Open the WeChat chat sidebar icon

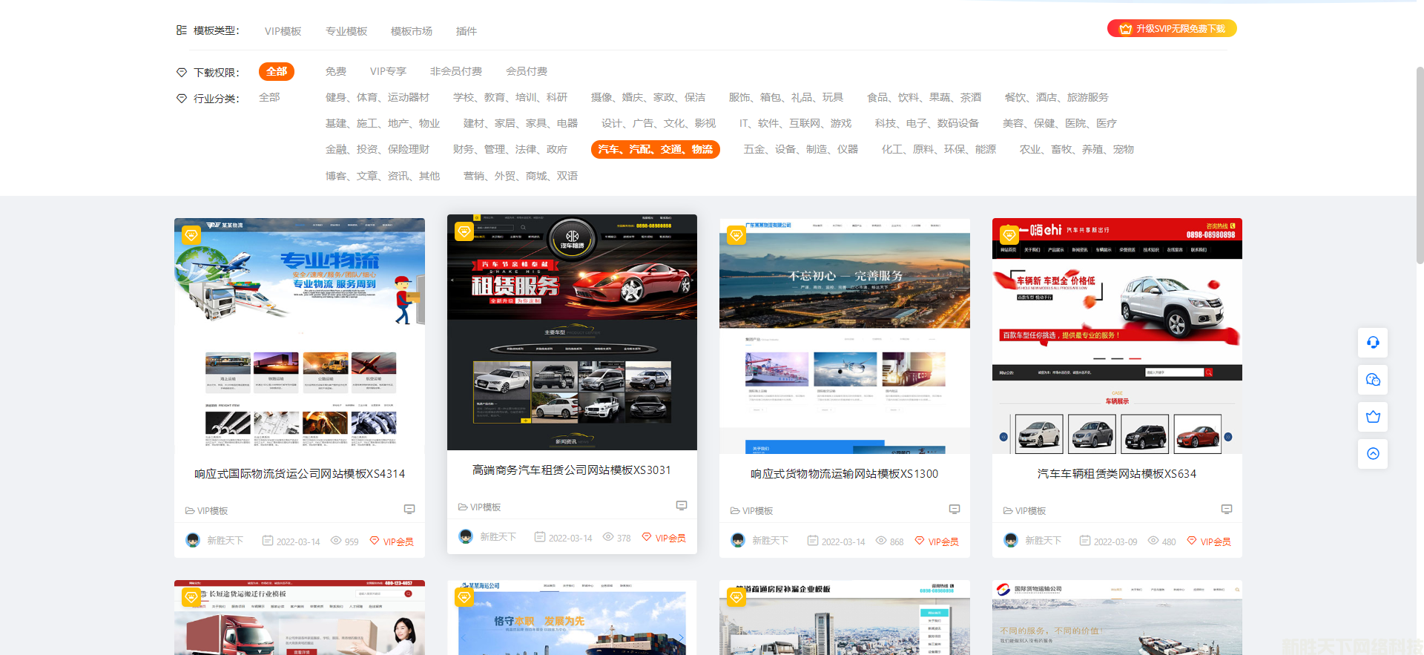click(x=1373, y=380)
